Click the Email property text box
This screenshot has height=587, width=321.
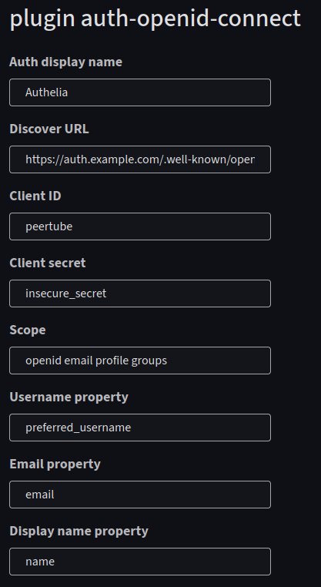pyautogui.click(x=140, y=495)
